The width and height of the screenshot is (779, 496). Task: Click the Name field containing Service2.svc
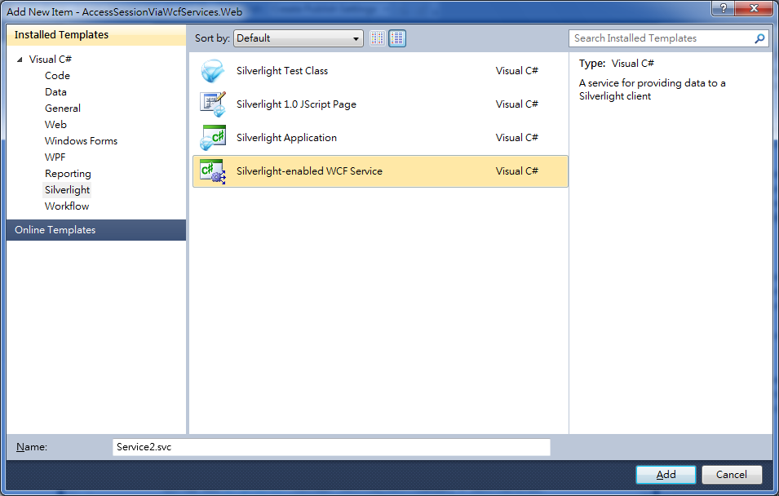click(331, 447)
